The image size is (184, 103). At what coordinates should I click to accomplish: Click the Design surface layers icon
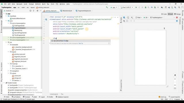point(124,17)
